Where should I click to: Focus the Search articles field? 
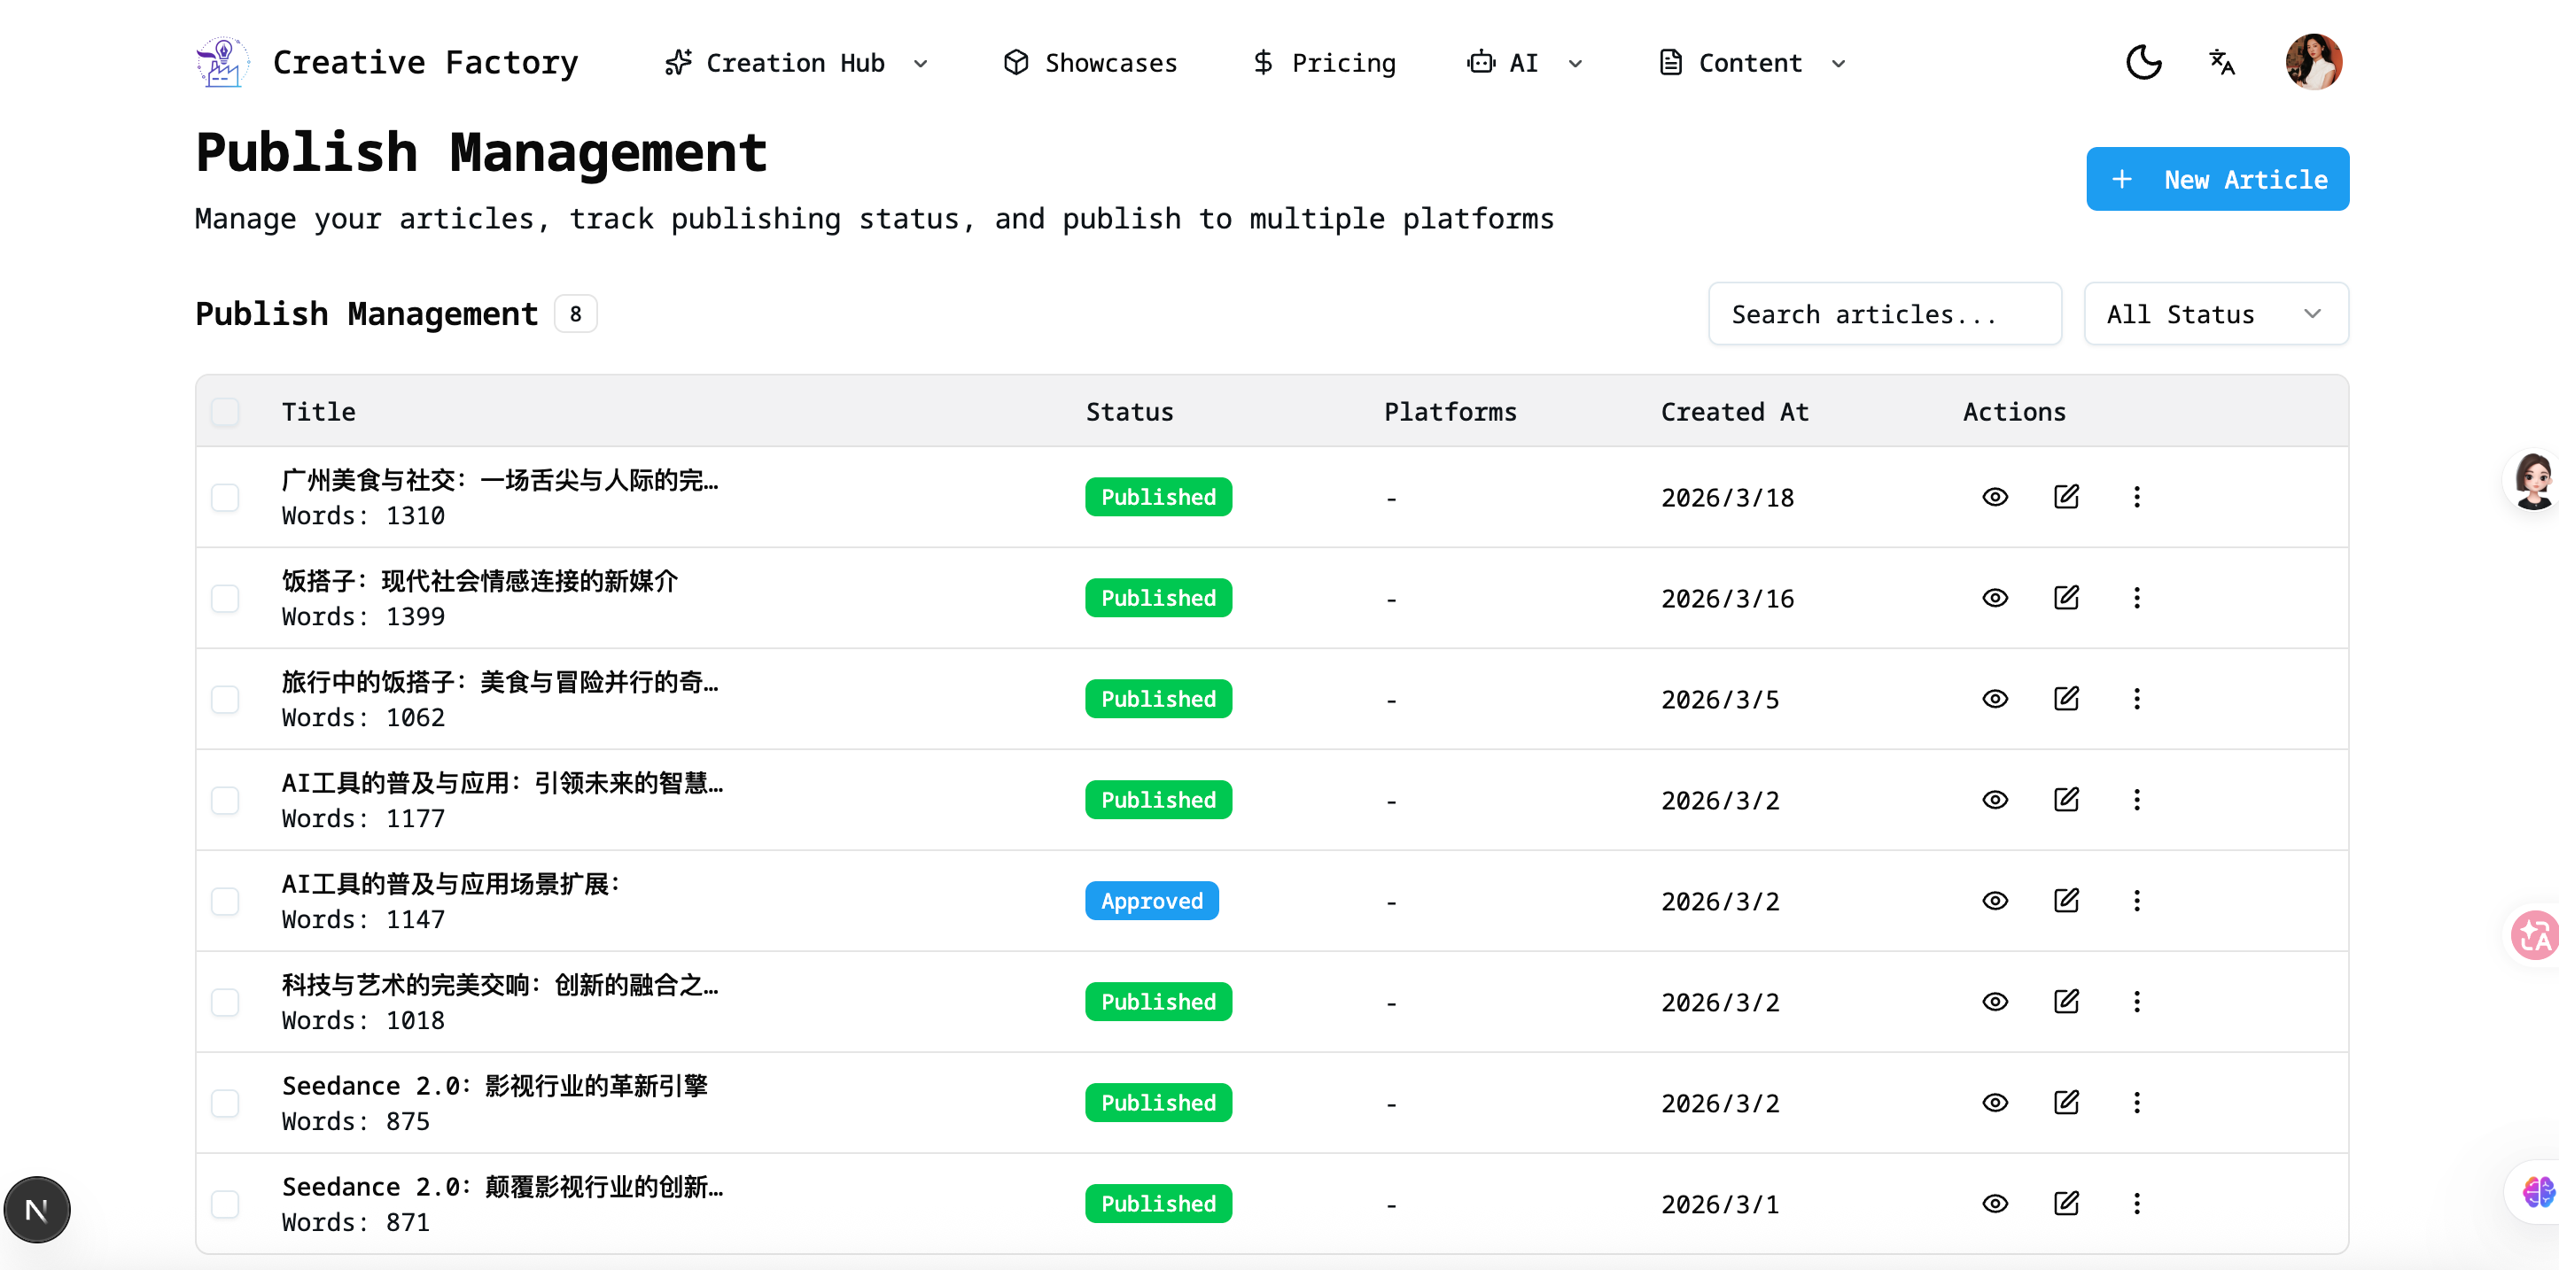click(x=1884, y=314)
